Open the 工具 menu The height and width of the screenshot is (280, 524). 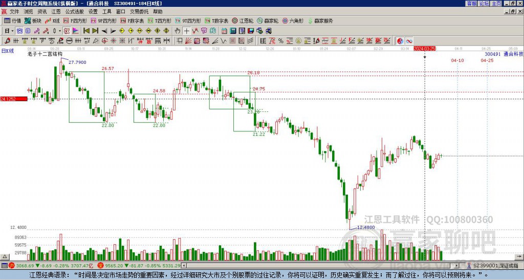click(x=106, y=12)
